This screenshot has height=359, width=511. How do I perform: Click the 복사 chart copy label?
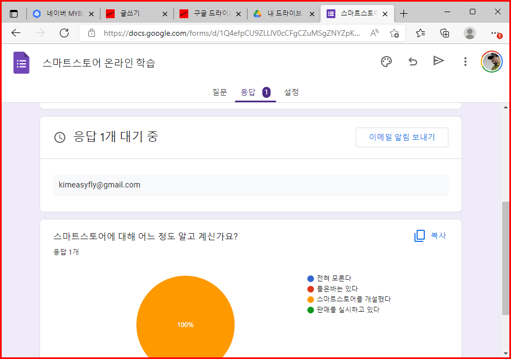tap(439, 236)
